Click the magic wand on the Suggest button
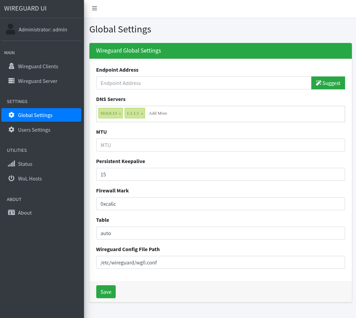The width and height of the screenshot is (356, 318). (318, 83)
